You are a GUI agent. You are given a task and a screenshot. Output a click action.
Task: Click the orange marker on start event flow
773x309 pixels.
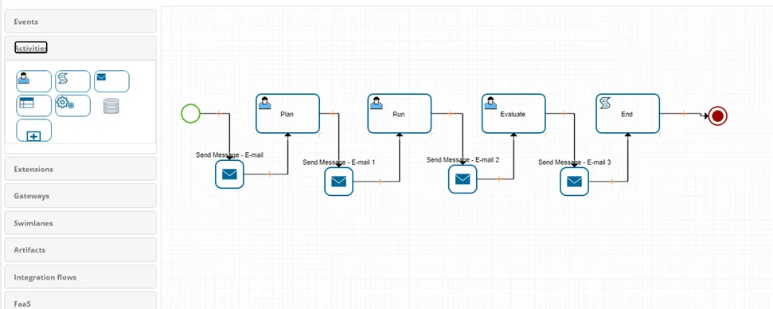pyautogui.click(x=219, y=114)
